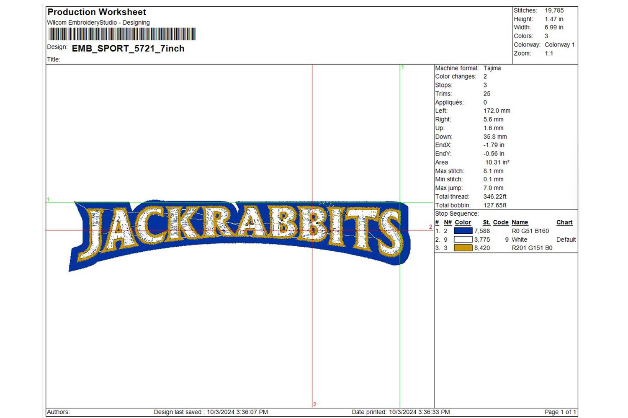
Task: Click the Color changes value 2
Action: [485, 77]
